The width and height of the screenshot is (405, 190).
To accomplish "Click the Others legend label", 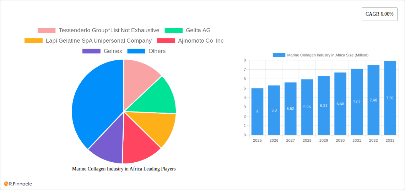I will click(157, 51).
